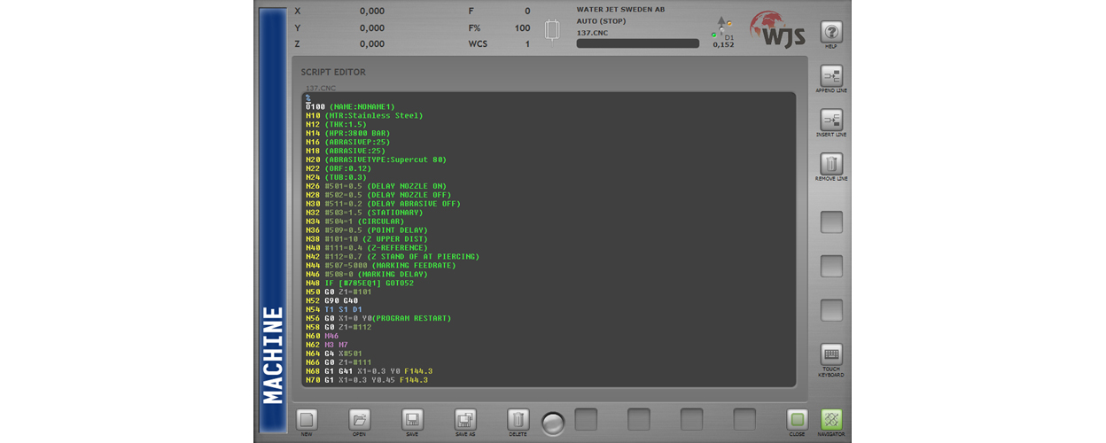This screenshot has height=443, width=1106.
Task: Select line N56 (PROGRAM RESTART)
Action: [378, 318]
